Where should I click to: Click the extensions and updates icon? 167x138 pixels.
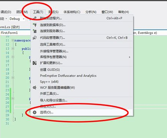[x=35, y=63]
